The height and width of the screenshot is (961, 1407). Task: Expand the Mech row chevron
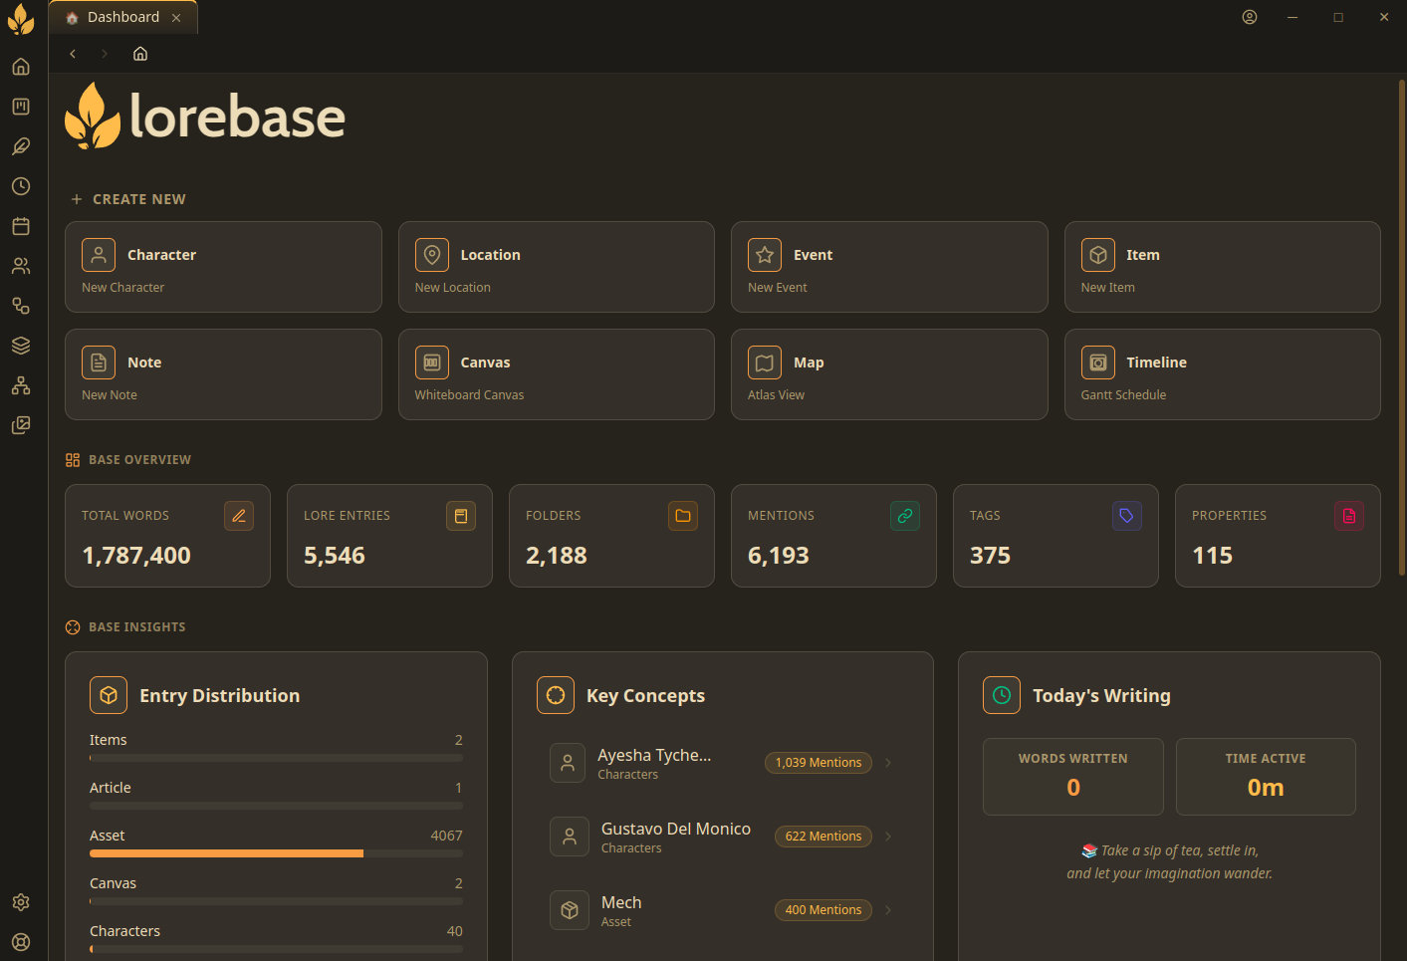pos(888,910)
